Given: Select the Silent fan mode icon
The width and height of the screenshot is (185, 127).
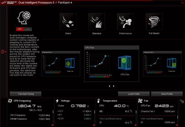Looking at the screenshot, I should point(68,22).
